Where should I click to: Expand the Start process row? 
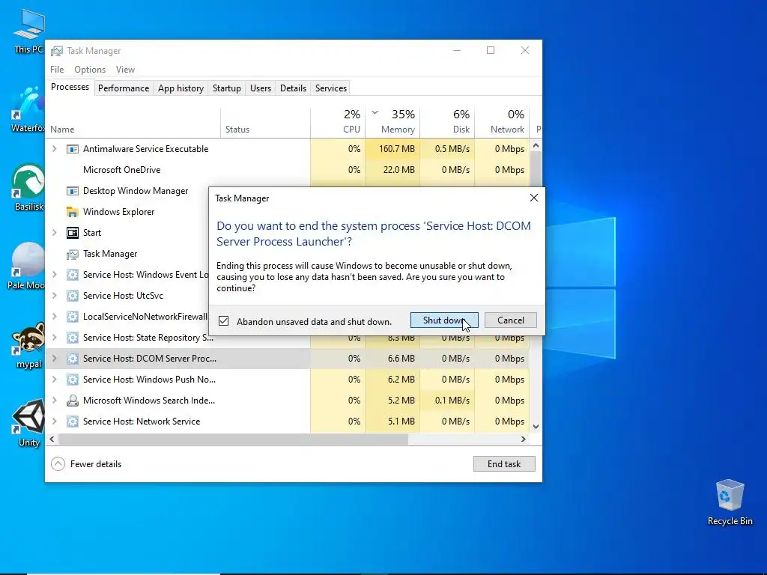(54, 233)
